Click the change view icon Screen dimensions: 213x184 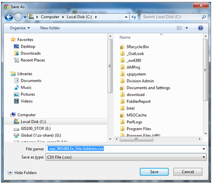(179, 28)
